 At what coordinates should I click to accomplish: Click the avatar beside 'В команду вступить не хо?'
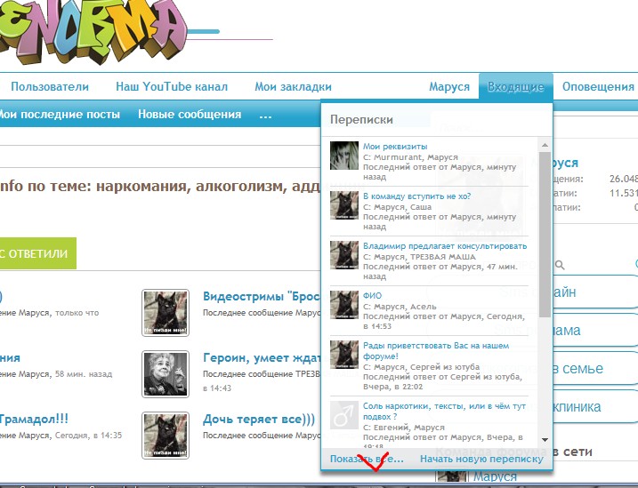(x=343, y=205)
